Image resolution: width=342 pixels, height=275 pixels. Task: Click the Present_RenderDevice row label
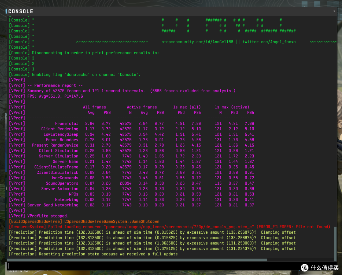55,145
